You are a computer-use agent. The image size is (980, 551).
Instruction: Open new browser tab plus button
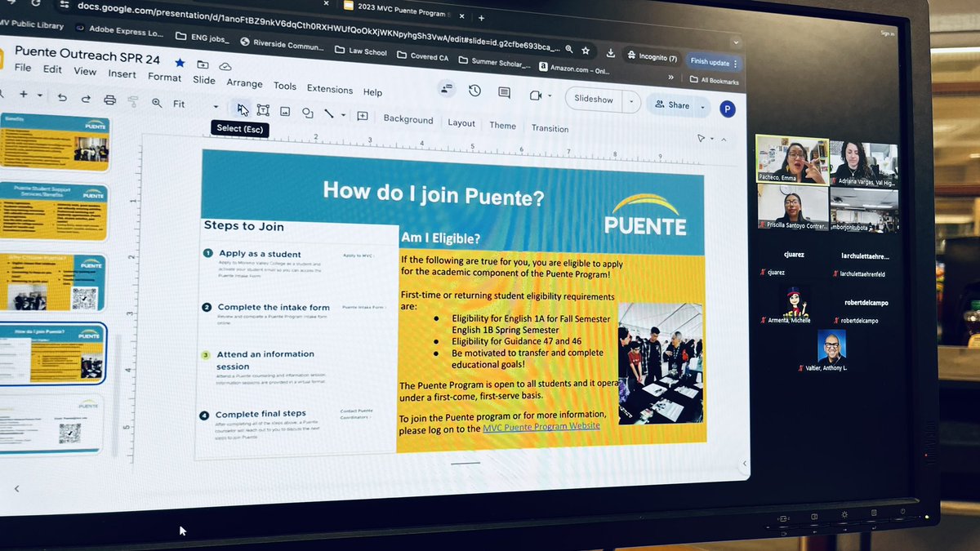coord(481,17)
